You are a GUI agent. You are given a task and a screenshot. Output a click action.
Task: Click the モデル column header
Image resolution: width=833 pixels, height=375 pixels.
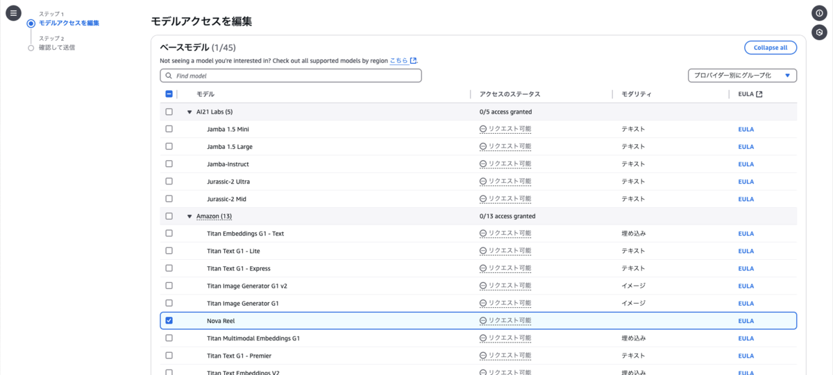point(205,94)
